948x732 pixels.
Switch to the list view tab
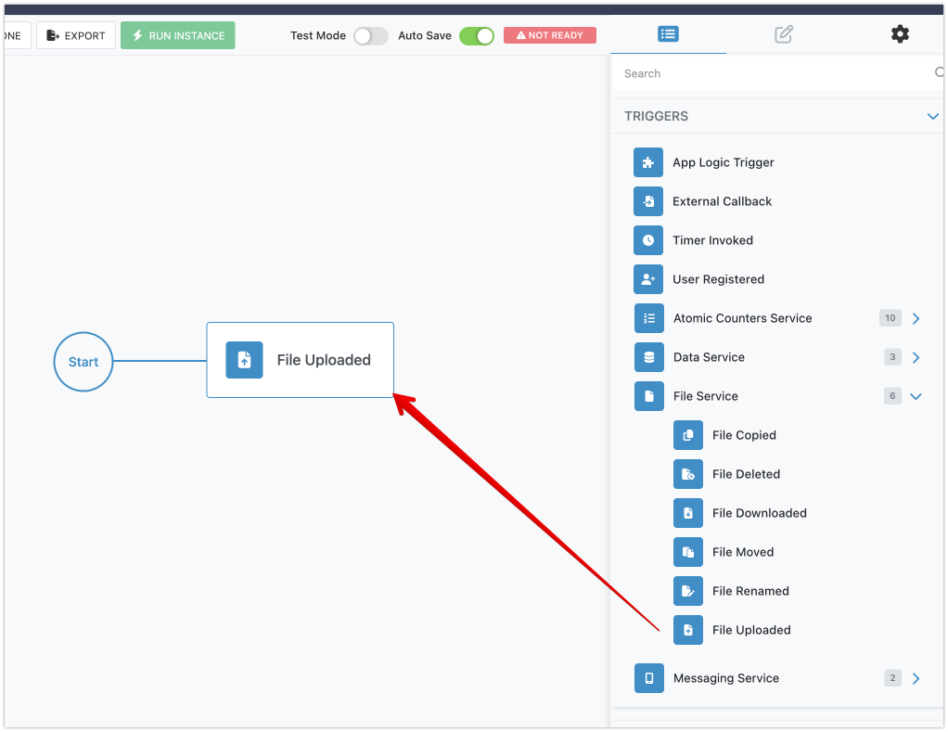point(668,34)
